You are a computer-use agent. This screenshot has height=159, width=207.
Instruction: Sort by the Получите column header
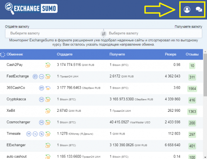117,54
